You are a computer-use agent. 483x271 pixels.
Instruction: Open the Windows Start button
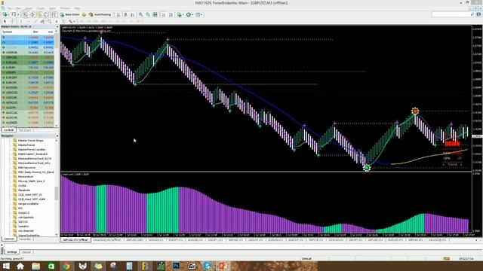[6, 266]
